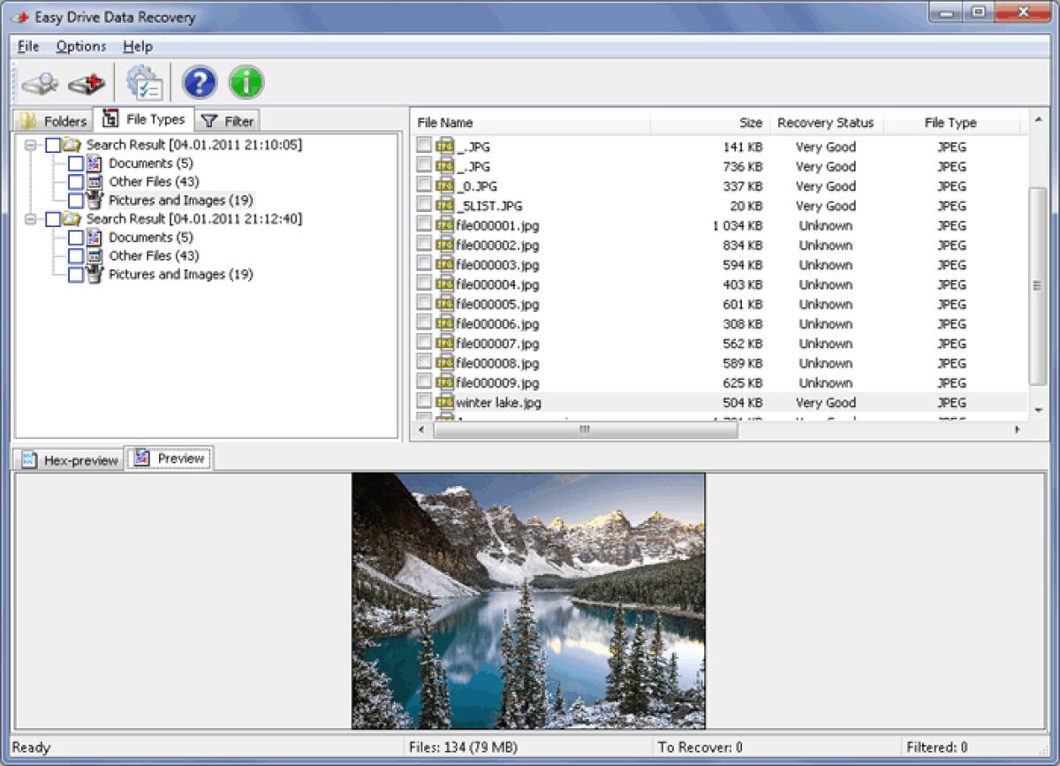Open the green About info icon
The height and width of the screenshot is (766, 1060).
[246, 83]
